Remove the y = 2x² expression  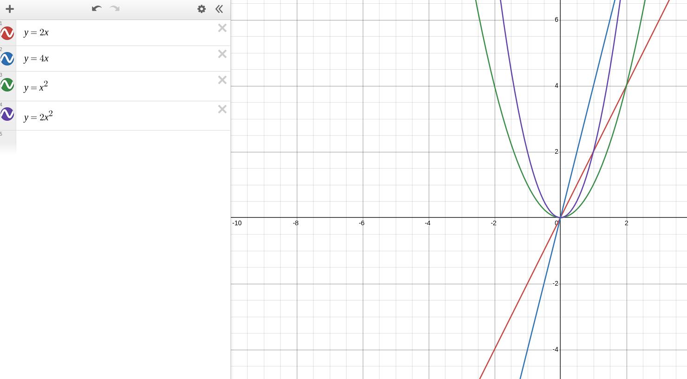pos(222,110)
